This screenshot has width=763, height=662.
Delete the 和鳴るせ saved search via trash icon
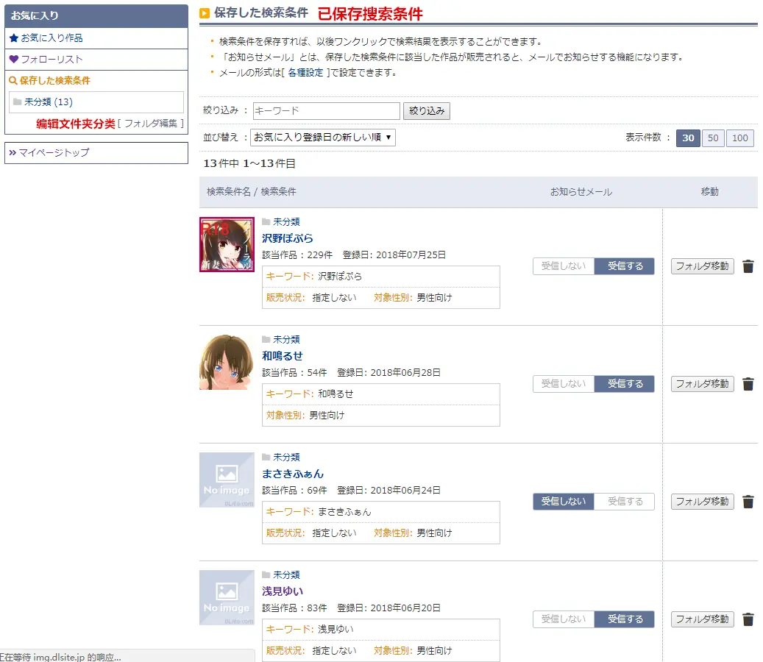pos(748,384)
